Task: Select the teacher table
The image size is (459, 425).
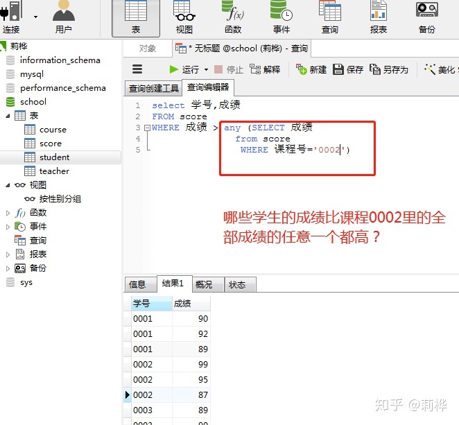Action: point(55,171)
